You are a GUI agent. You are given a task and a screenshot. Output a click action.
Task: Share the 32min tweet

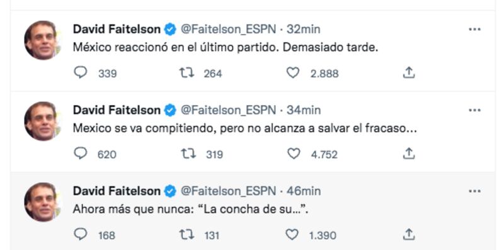tap(408, 72)
